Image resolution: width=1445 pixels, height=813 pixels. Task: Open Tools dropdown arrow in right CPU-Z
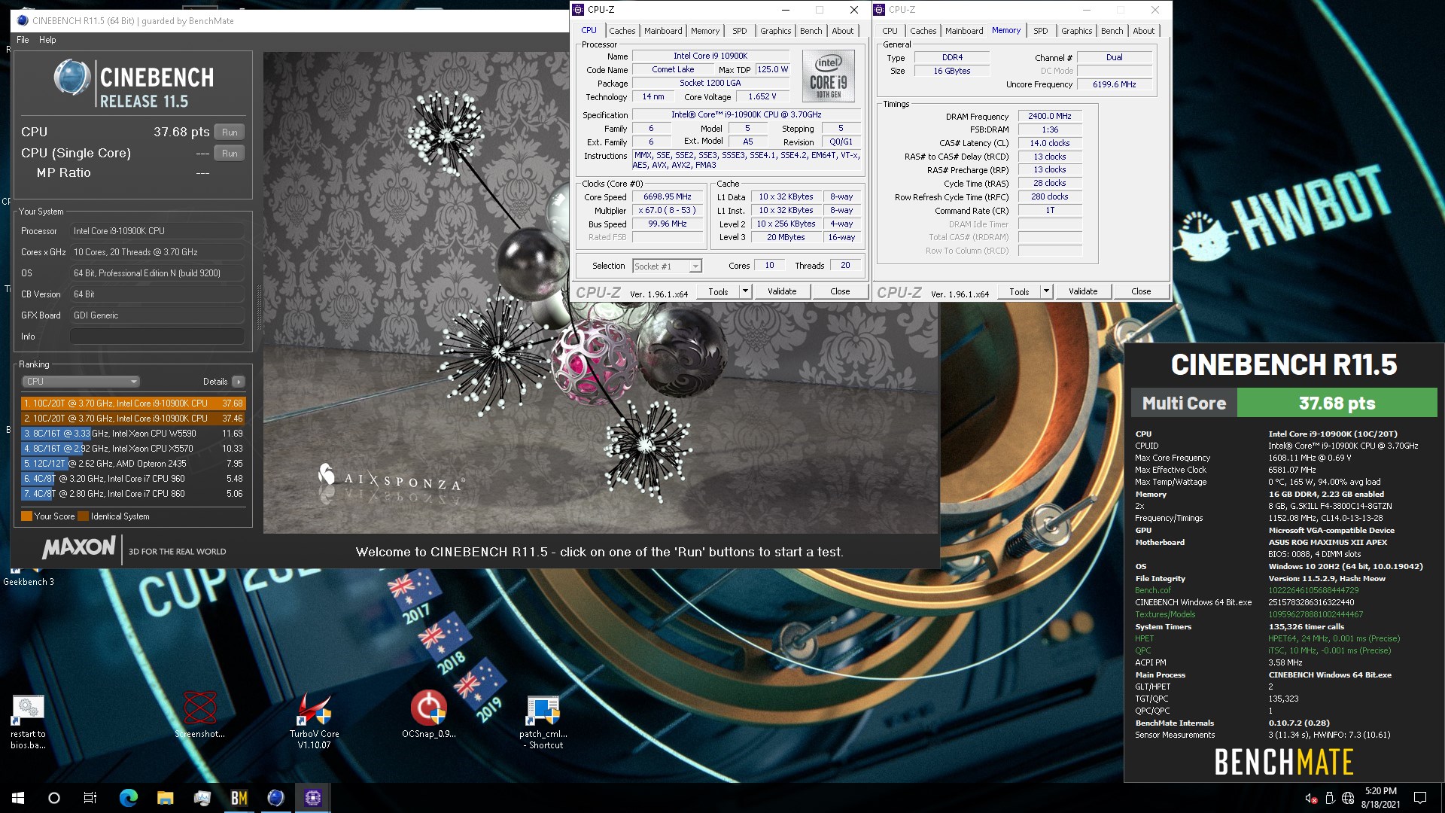click(x=1046, y=291)
